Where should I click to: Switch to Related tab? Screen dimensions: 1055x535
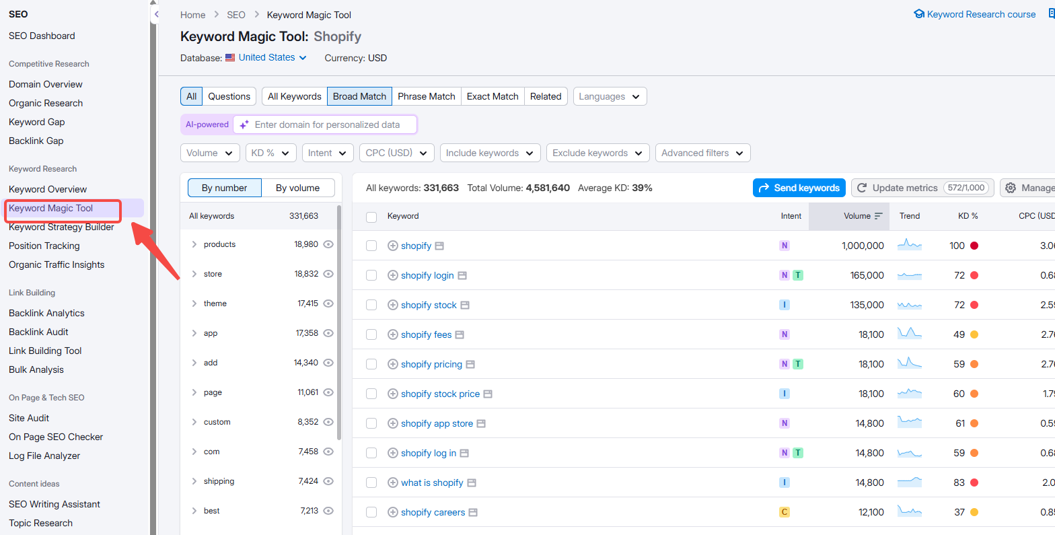coord(546,96)
